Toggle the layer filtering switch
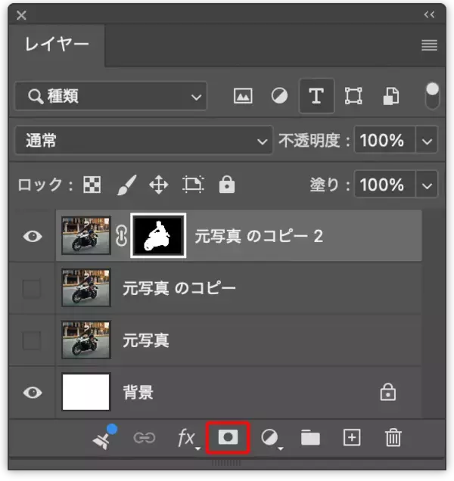Image resolution: width=454 pixels, height=481 pixels. tap(432, 96)
